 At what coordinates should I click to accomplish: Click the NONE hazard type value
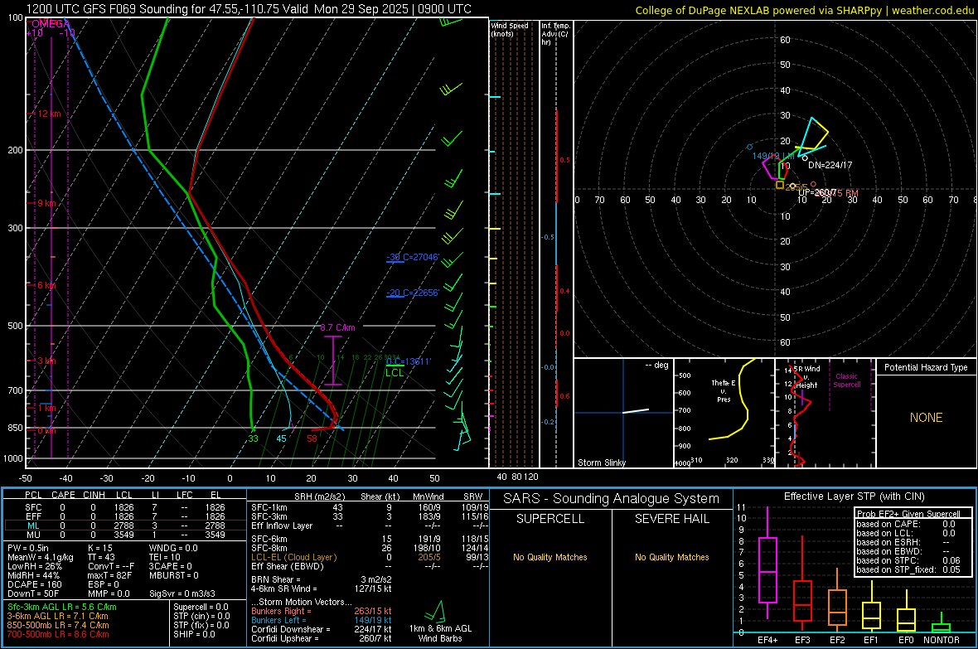pos(926,418)
